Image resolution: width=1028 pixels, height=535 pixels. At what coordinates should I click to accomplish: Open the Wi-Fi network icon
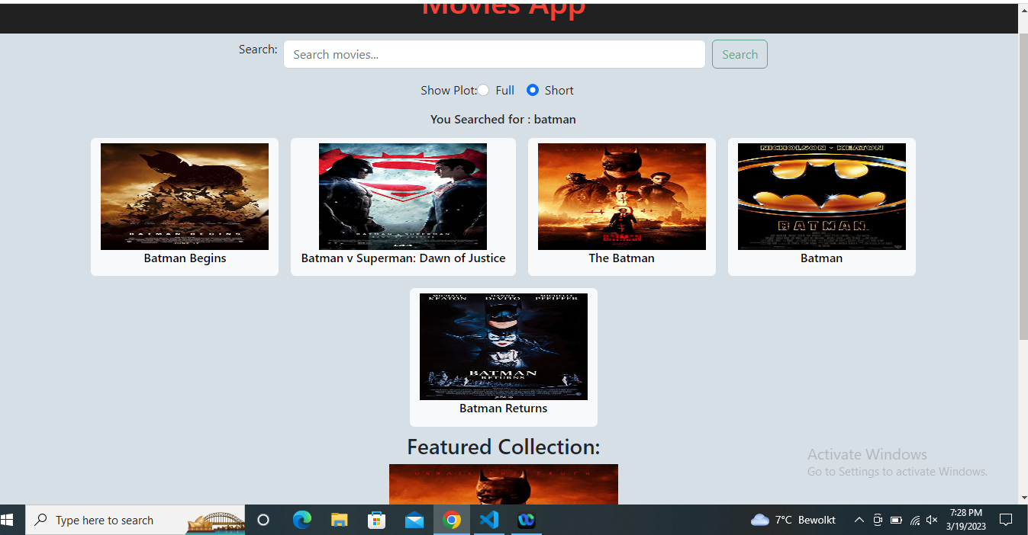914,520
